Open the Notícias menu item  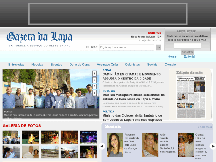point(37,65)
